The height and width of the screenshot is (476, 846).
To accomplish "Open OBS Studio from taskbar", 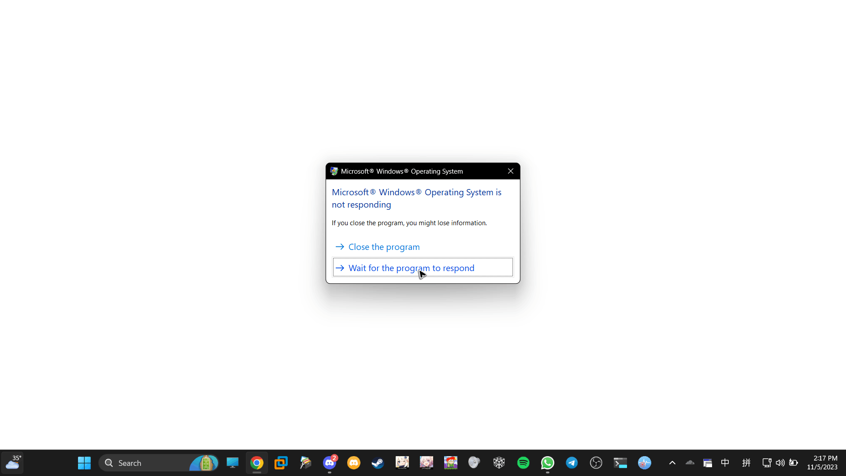I will [596, 463].
